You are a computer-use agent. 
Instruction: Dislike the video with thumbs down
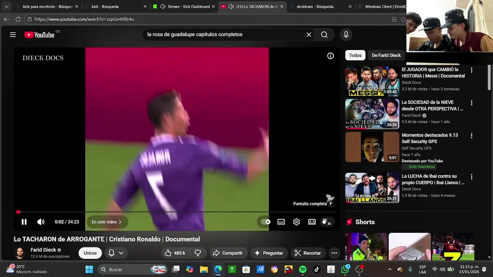click(x=198, y=253)
